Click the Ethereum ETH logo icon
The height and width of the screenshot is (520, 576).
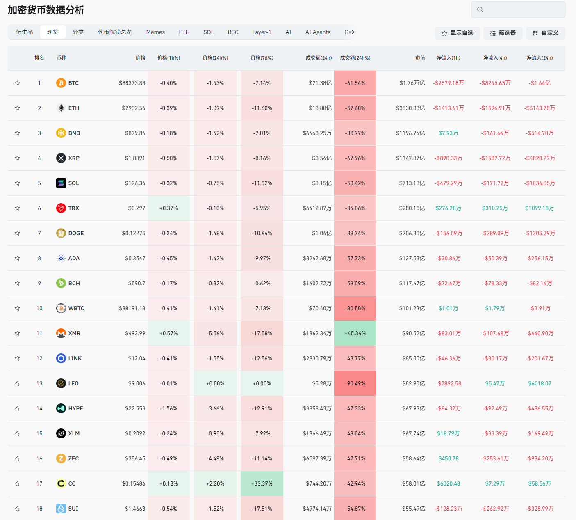pyautogui.click(x=61, y=108)
